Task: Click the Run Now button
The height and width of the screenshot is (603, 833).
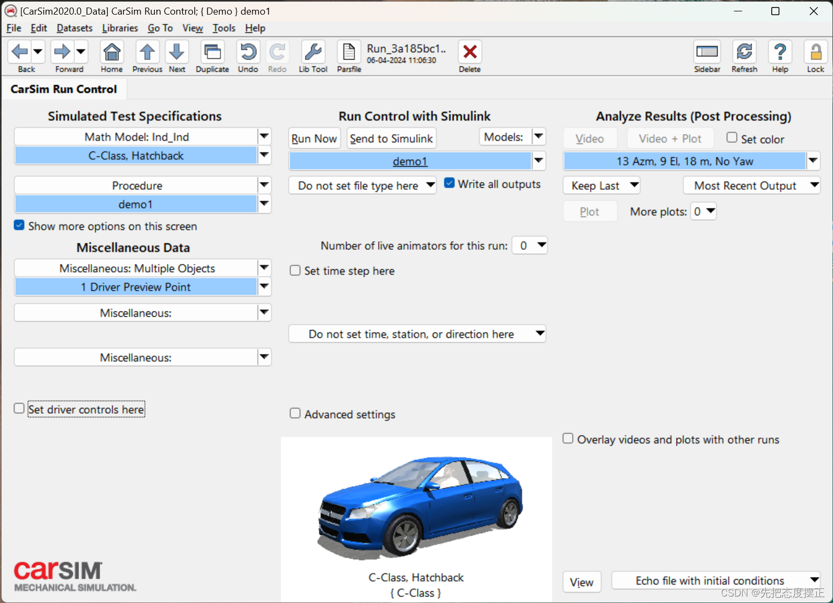Action: click(314, 138)
